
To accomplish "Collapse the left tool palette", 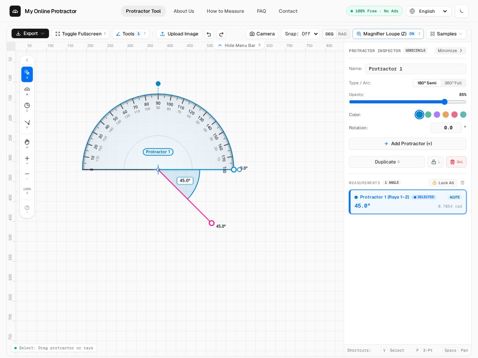I will [27, 60].
